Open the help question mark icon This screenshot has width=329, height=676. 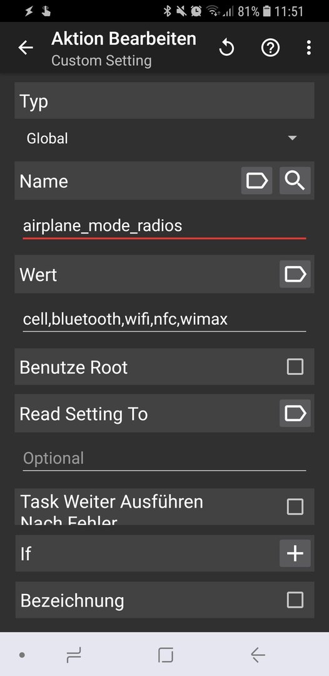pos(270,48)
